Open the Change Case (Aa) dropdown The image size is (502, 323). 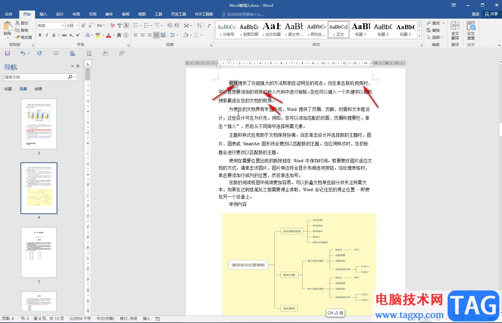[101, 25]
